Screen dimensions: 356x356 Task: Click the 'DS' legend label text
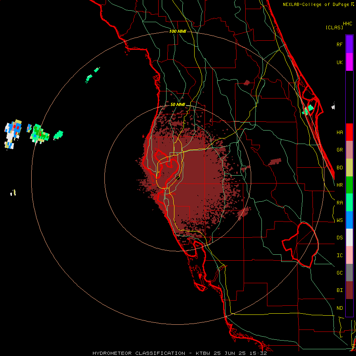click(339, 237)
